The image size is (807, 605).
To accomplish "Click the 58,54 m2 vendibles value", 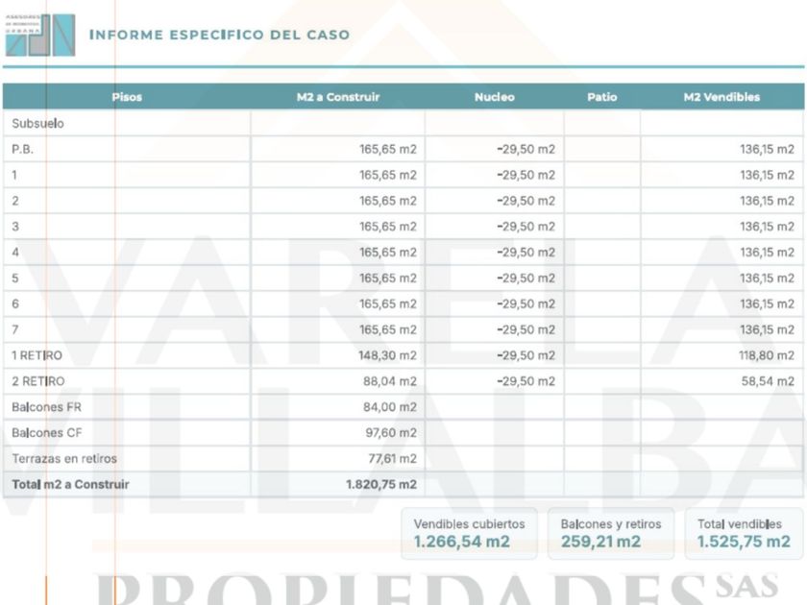I will (x=768, y=381).
